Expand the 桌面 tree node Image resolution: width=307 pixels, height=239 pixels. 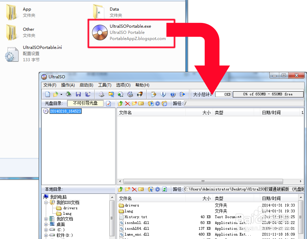click(x=46, y=224)
